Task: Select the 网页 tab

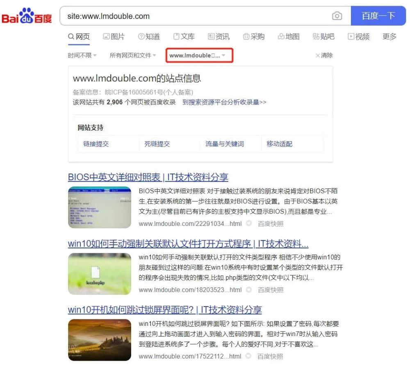Action: [79, 36]
